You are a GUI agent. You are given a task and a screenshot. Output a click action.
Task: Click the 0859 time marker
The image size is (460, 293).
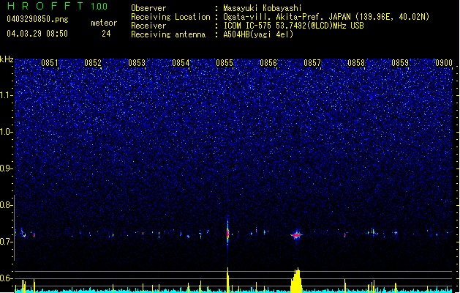pyautogui.click(x=400, y=63)
